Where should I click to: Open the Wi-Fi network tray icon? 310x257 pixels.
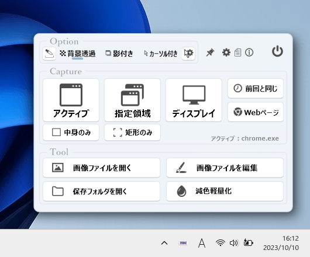(x=221, y=243)
